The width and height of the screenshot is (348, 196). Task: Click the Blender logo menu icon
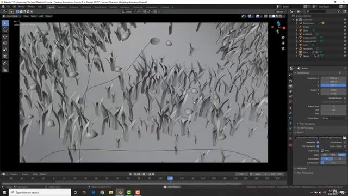pyautogui.click(x=3, y=7)
